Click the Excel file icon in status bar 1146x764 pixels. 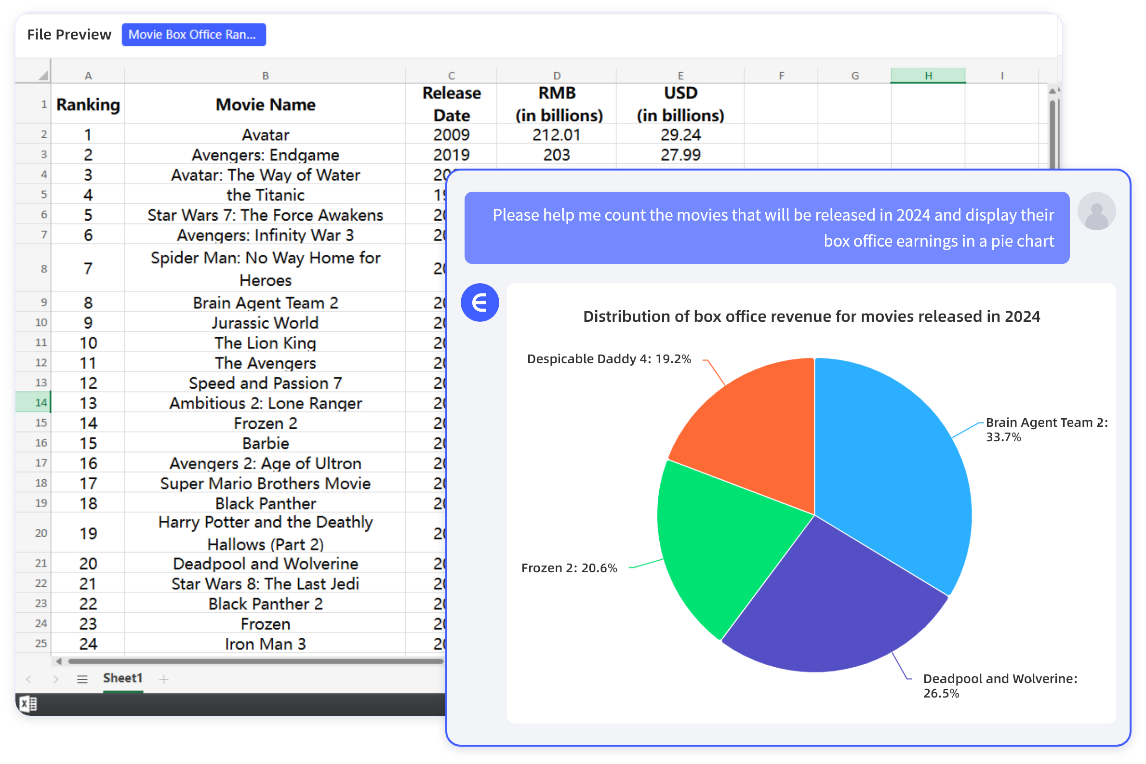point(28,704)
